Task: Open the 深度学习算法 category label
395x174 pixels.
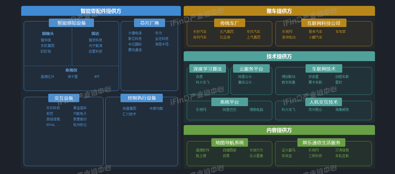Action: [x=208, y=68]
